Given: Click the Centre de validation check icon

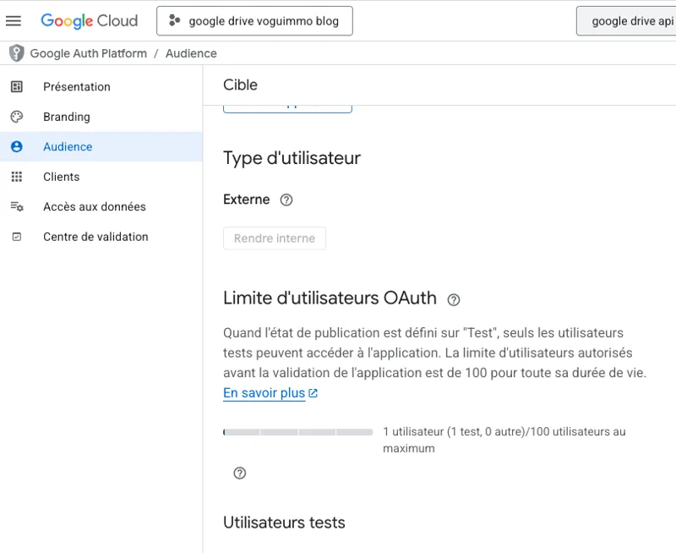Looking at the screenshot, I should tap(17, 237).
